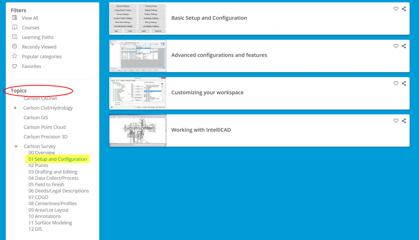Select Carlson Point Cloud topic
The width and height of the screenshot is (419, 240).
click(45, 127)
